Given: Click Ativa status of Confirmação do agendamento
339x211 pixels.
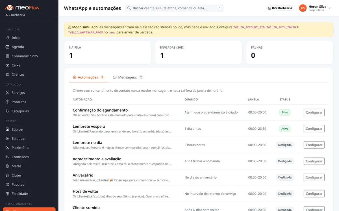Looking at the screenshot, I should pyautogui.click(x=285, y=113).
